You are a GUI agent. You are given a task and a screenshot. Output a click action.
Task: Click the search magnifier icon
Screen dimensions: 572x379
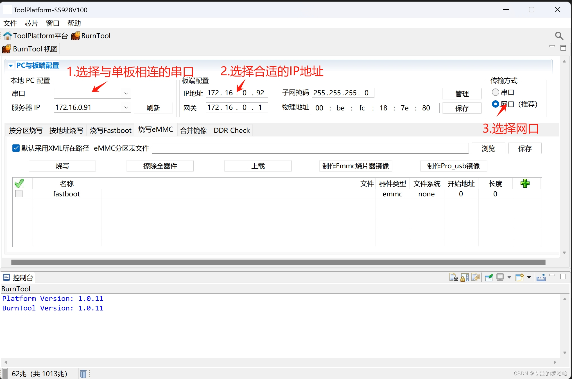point(559,36)
